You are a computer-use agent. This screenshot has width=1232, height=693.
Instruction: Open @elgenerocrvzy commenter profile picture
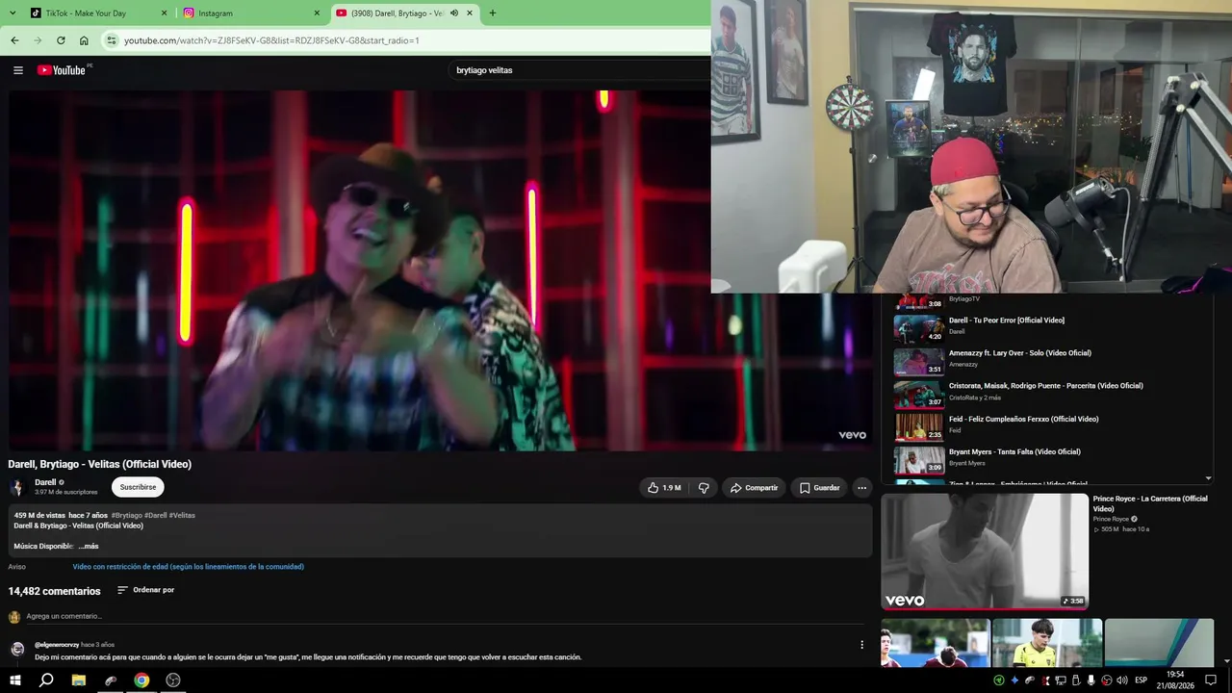tap(17, 649)
